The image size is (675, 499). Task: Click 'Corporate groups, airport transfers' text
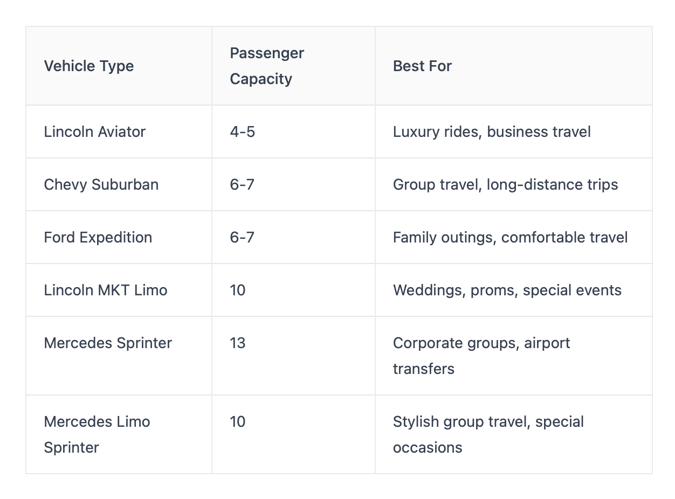(481, 356)
